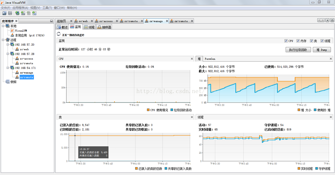This screenshot has height=175, width=335.
Task: Select host 192.168.54.171 in tree
Action: point(25,68)
